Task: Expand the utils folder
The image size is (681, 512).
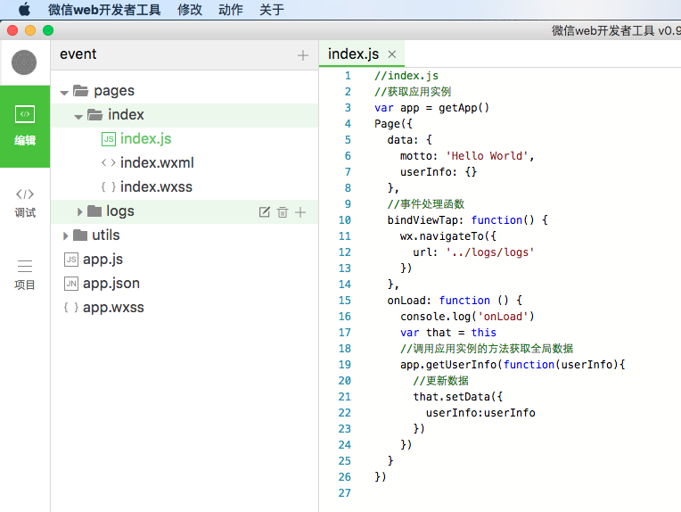Action: click(x=66, y=236)
